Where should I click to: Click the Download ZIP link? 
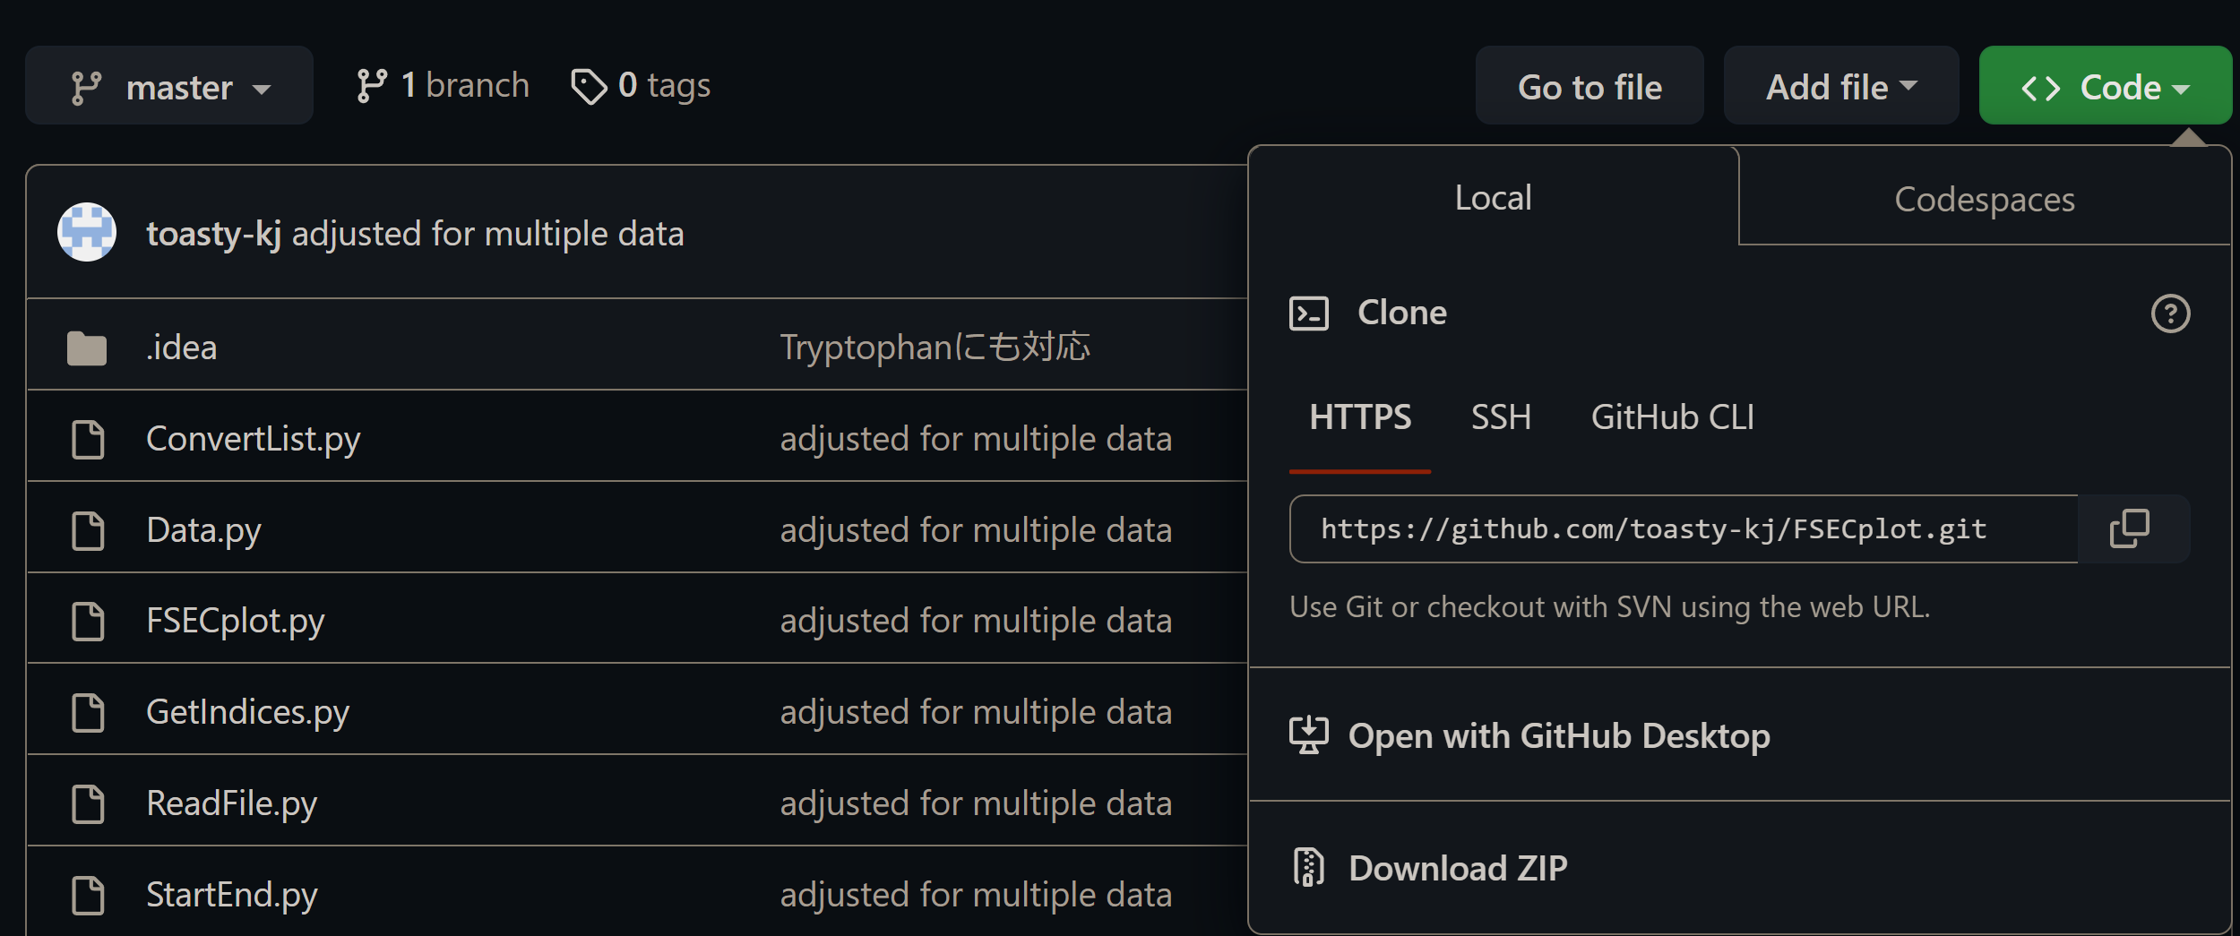1458,868
